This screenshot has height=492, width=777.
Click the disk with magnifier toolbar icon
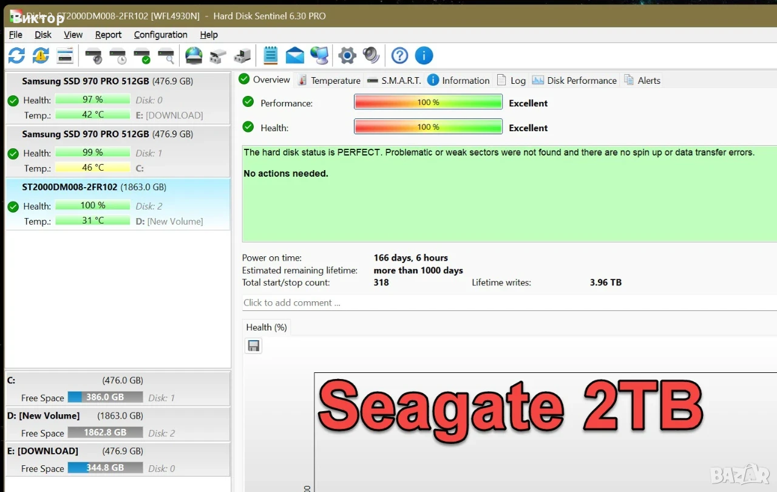coord(166,56)
